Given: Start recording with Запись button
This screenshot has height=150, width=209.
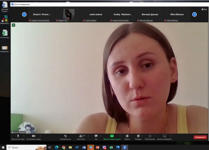Looking at the screenshot, I should (127, 137).
